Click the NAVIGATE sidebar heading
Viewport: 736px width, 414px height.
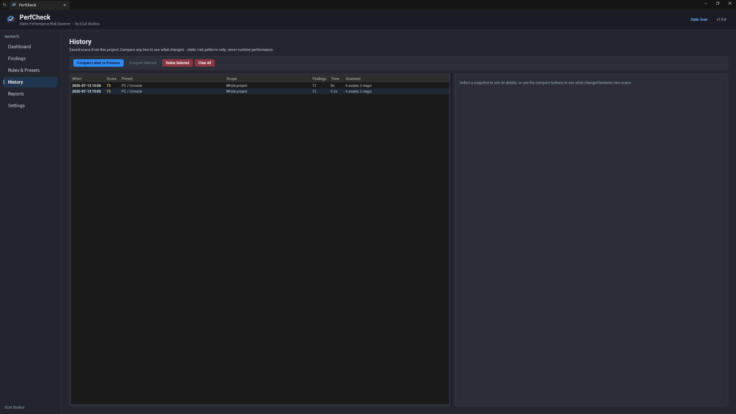12,37
